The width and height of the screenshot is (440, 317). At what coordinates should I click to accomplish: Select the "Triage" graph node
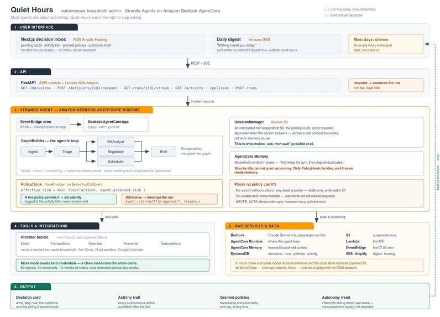67,152
